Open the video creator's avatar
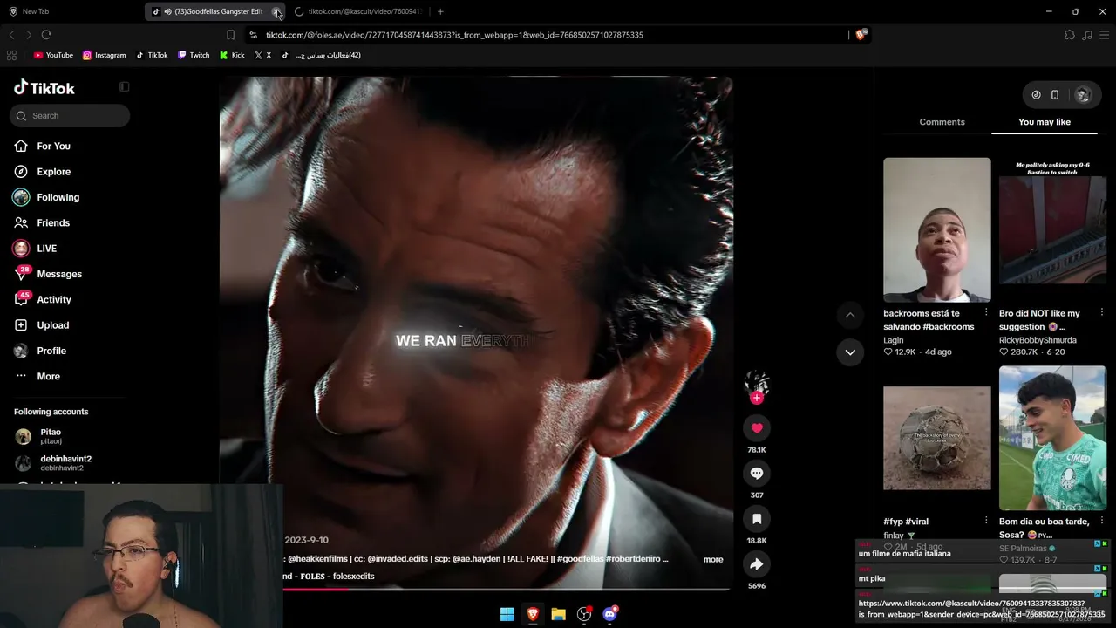Screen dimensions: 1116x628 click(757, 382)
